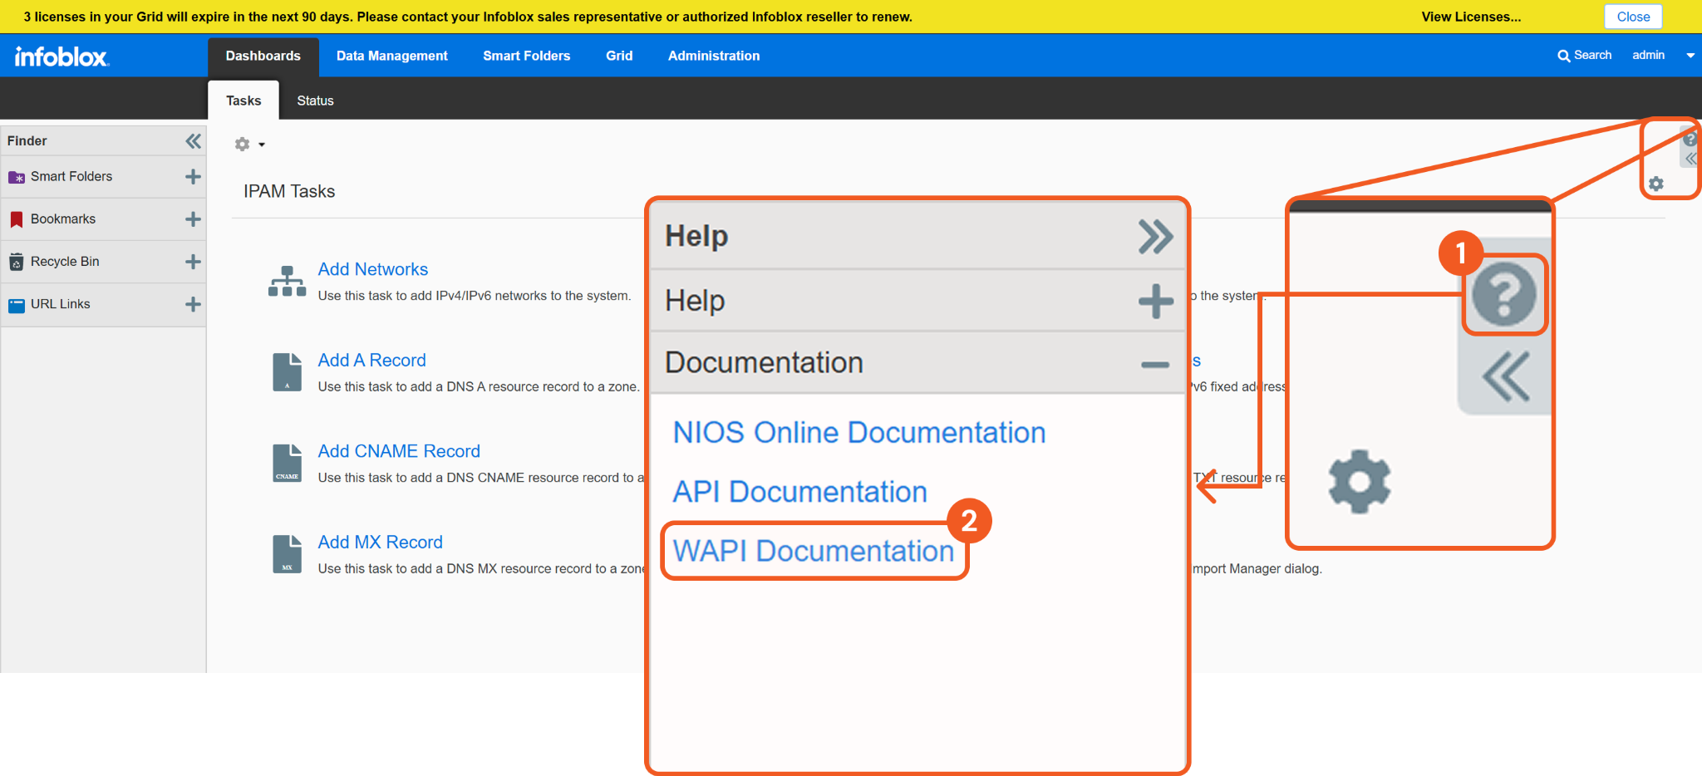Screen dimensions: 1702x776
Task: Click the Smart Folders purple folder icon
Action: (16, 177)
